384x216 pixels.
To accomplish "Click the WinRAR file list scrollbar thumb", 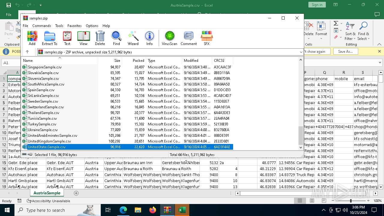I will (301, 136).
